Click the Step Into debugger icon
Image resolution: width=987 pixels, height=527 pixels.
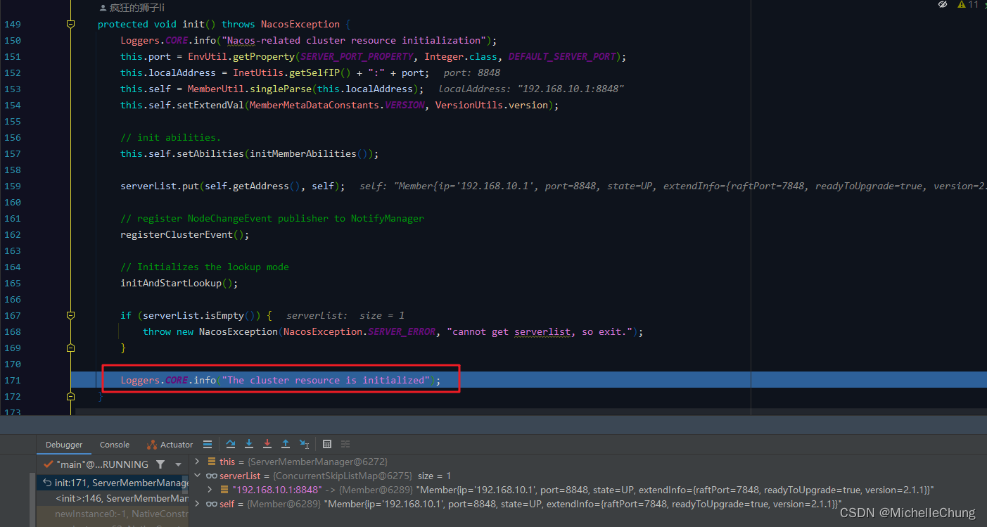click(x=249, y=444)
